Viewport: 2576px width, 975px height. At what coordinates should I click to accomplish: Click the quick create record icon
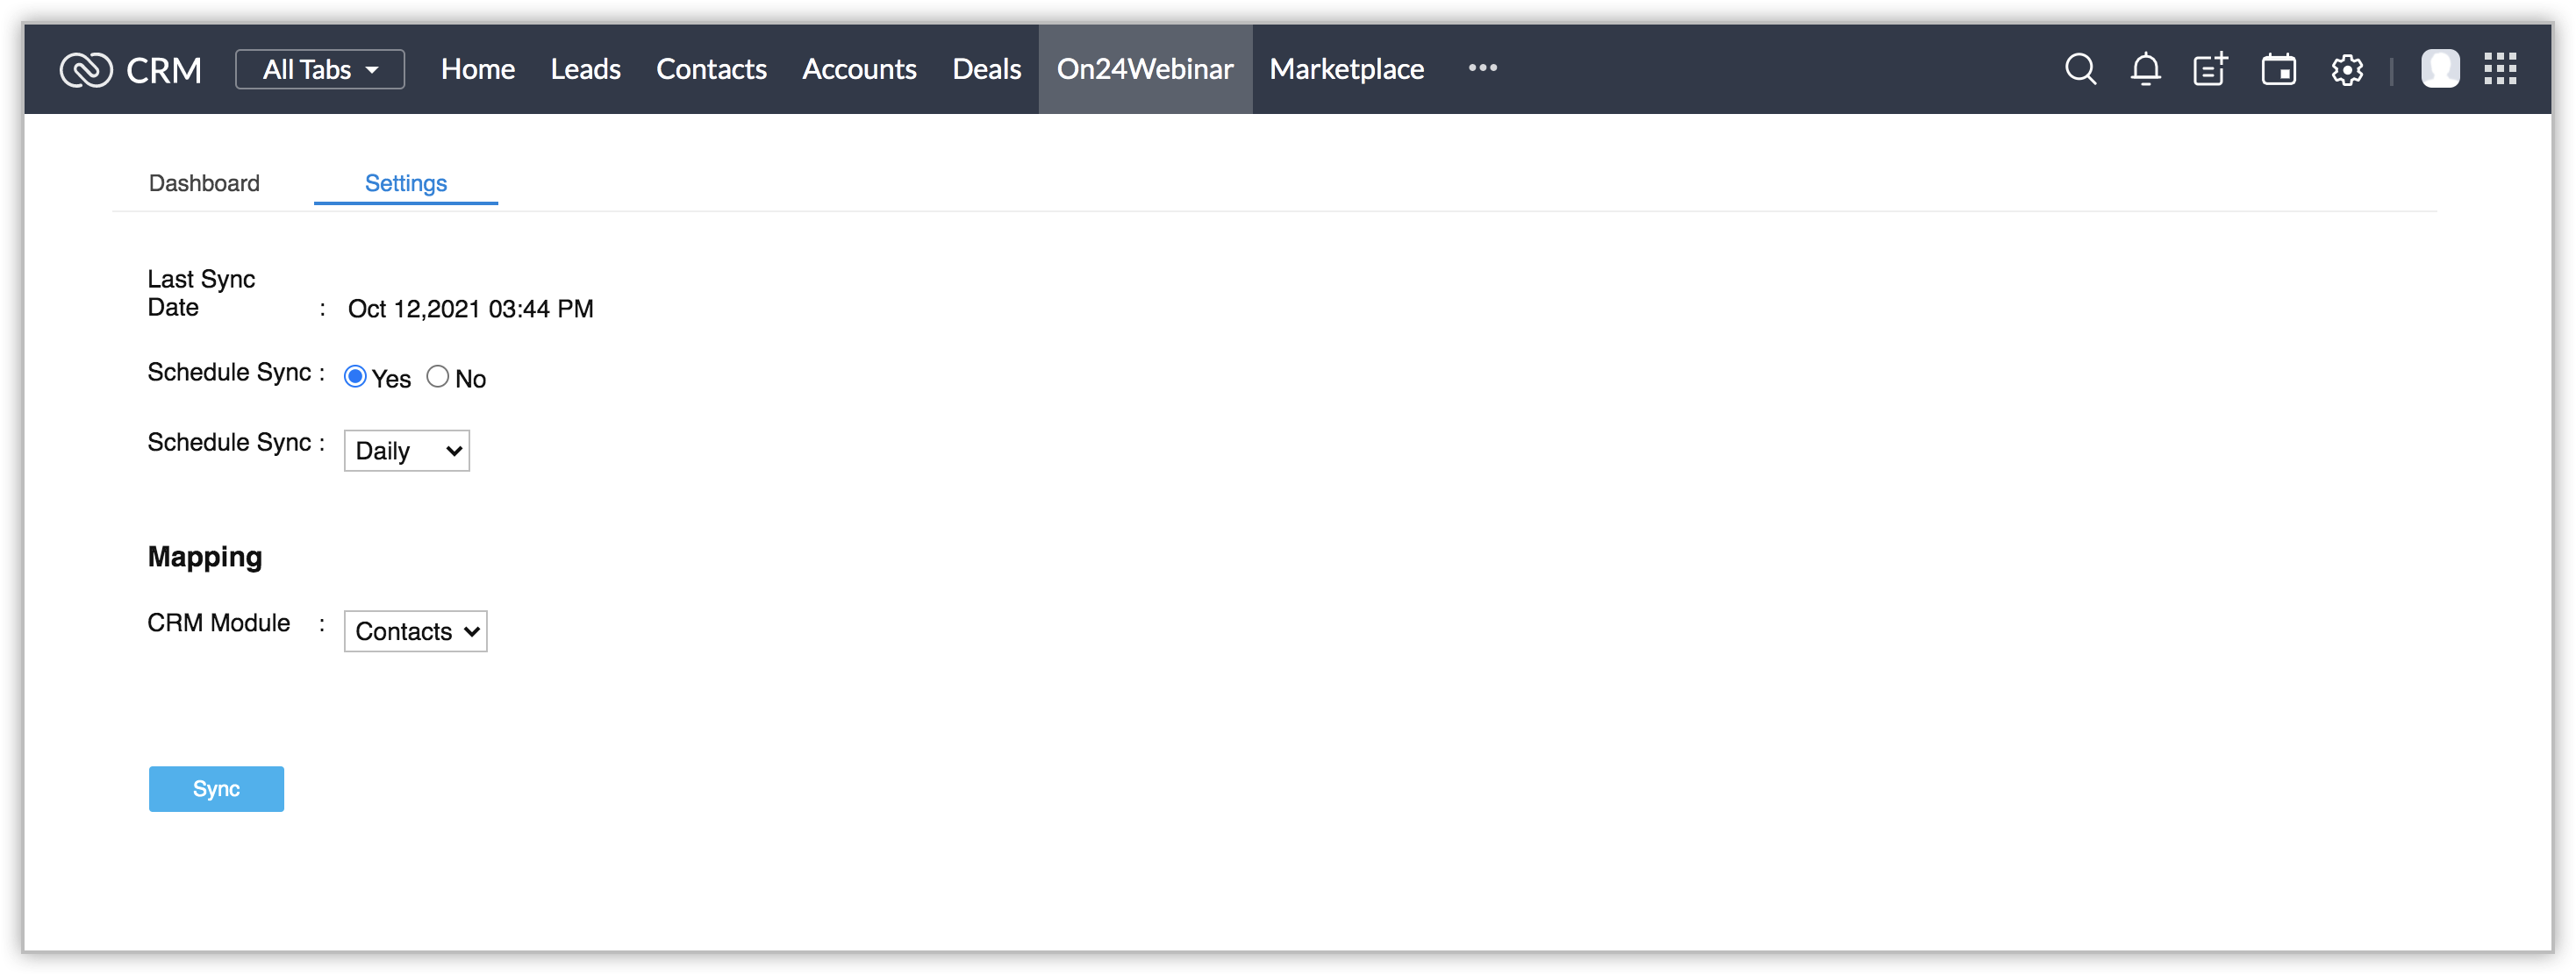(2210, 69)
